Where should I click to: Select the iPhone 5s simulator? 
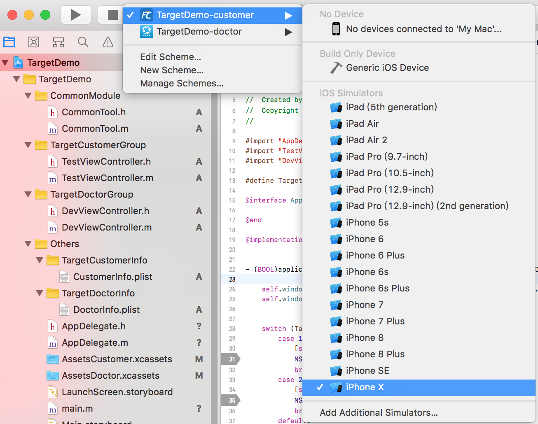click(x=419, y=222)
